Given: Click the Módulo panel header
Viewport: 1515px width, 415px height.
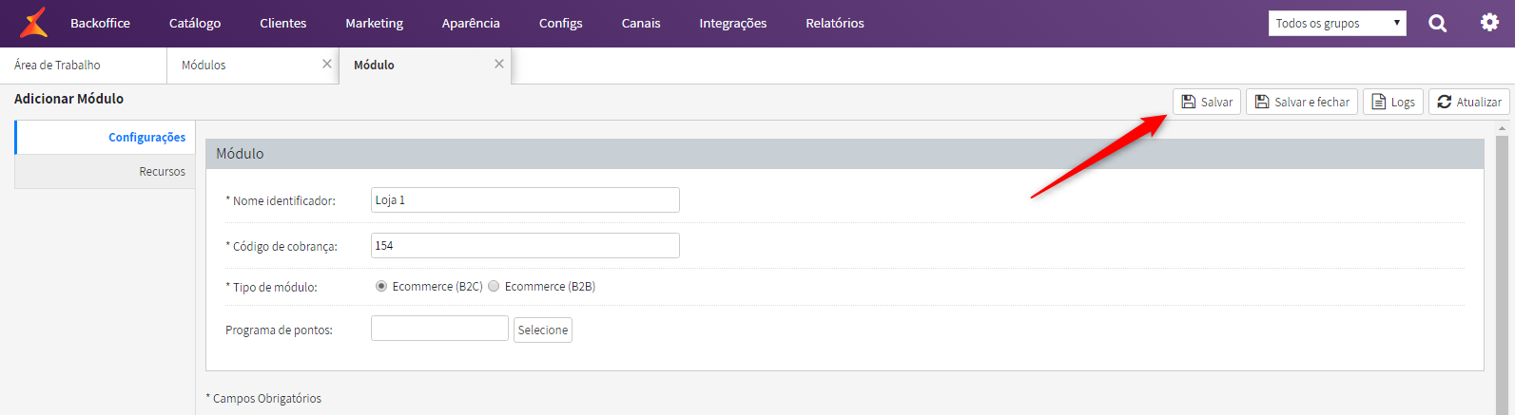Looking at the screenshot, I should pyautogui.click(x=845, y=154).
